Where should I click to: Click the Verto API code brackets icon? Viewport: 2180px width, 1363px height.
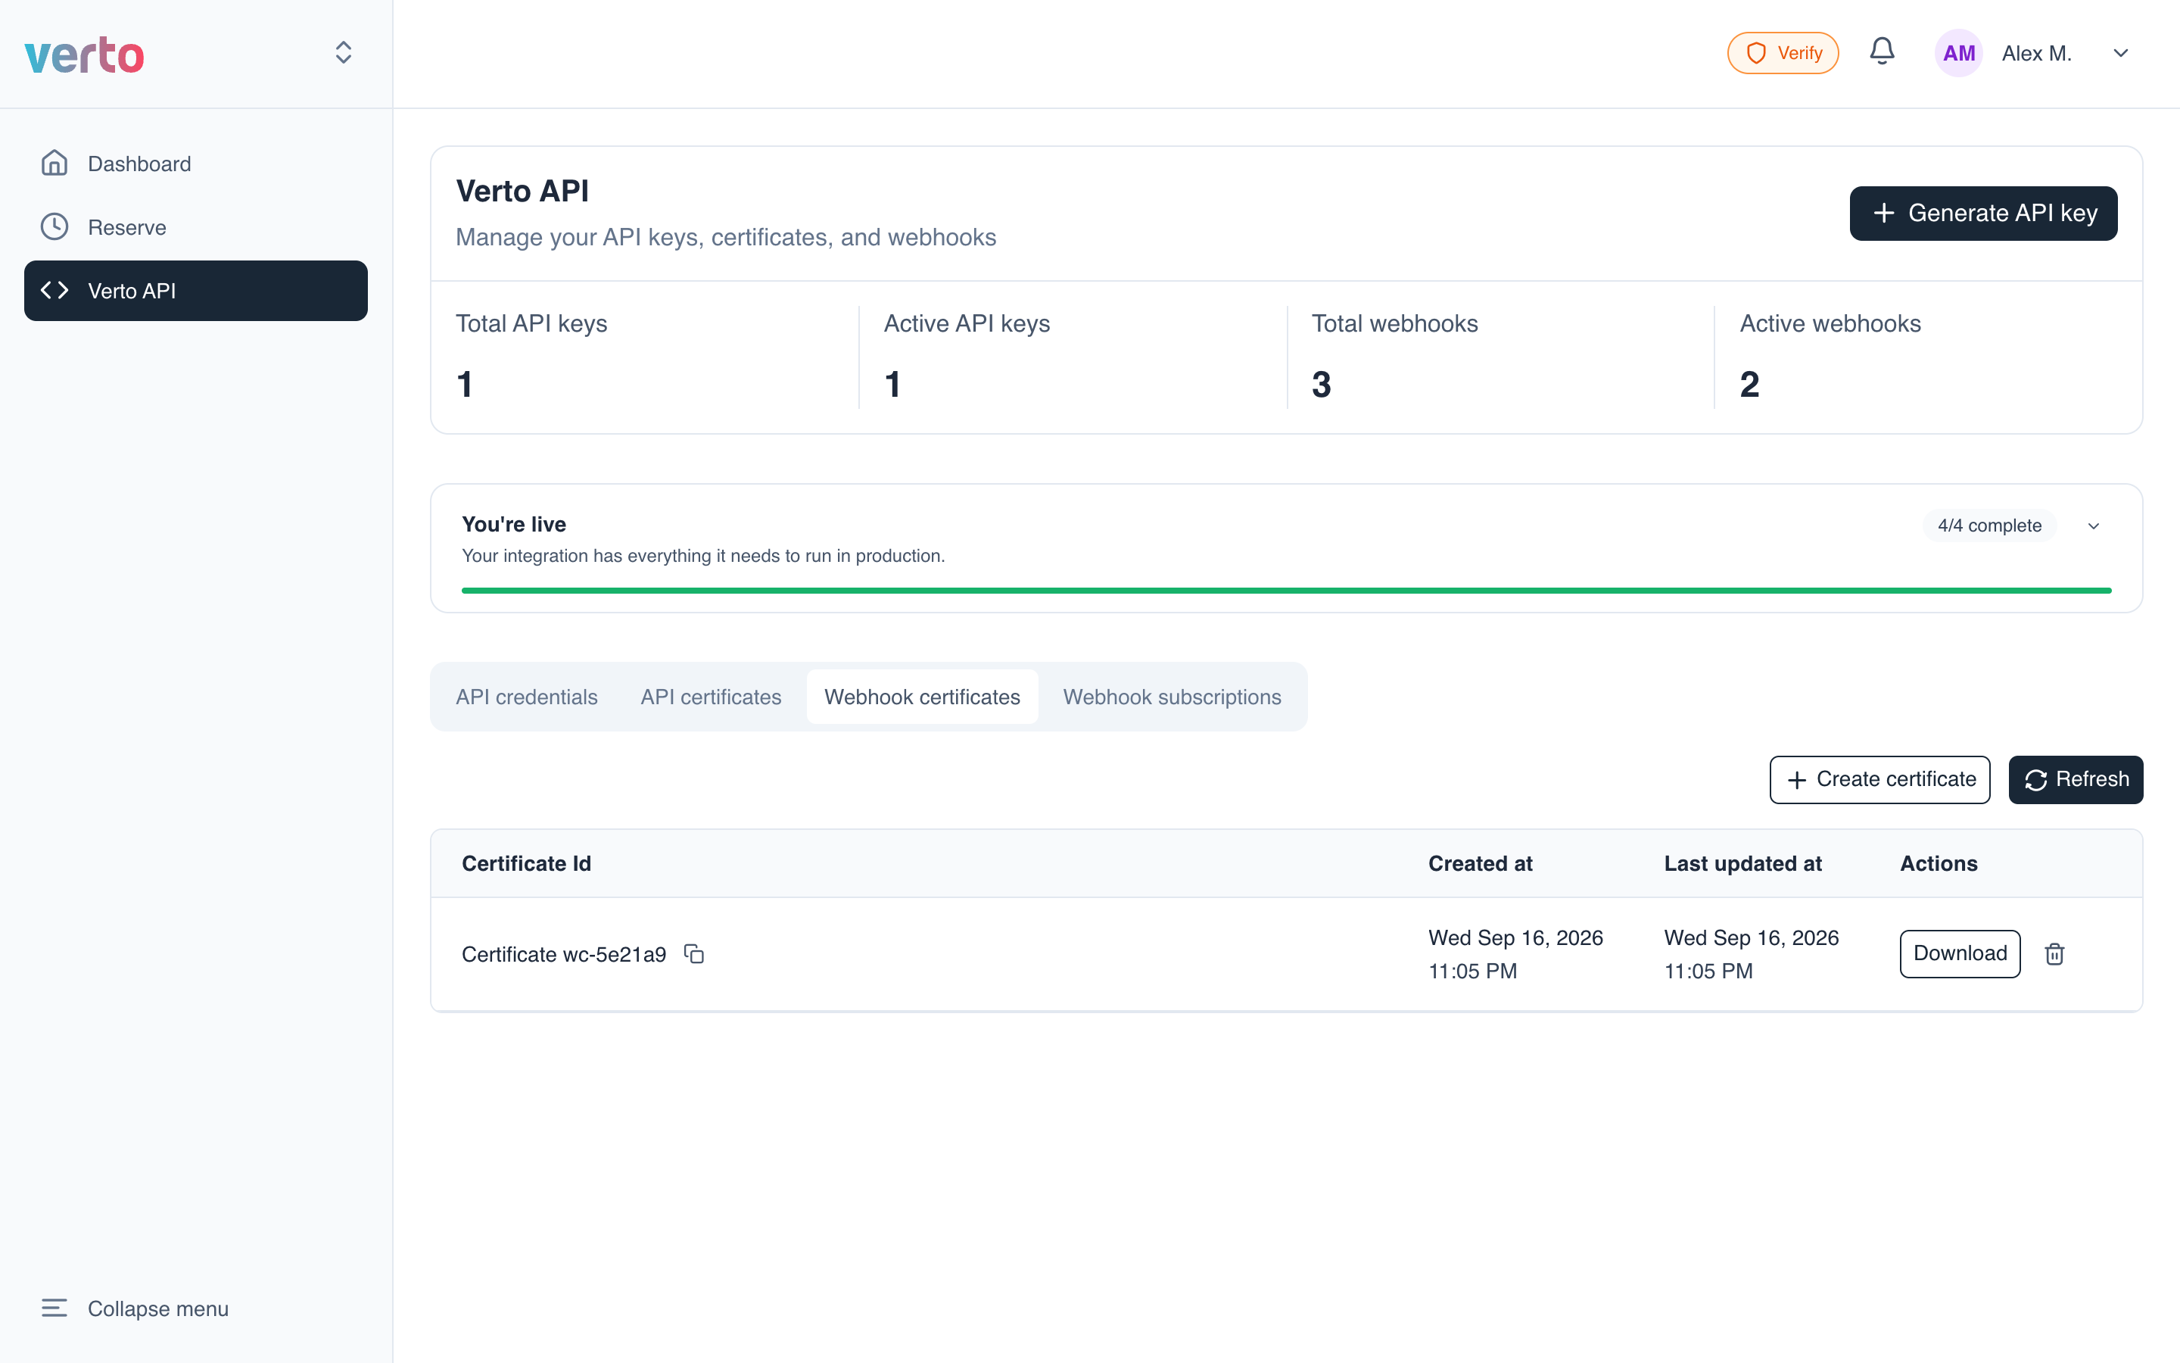click(54, 290)
